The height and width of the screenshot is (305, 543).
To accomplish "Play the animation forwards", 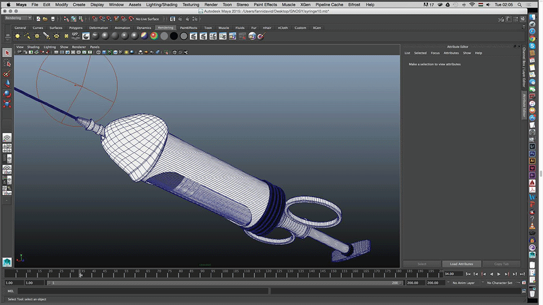I will coord(498,274).
